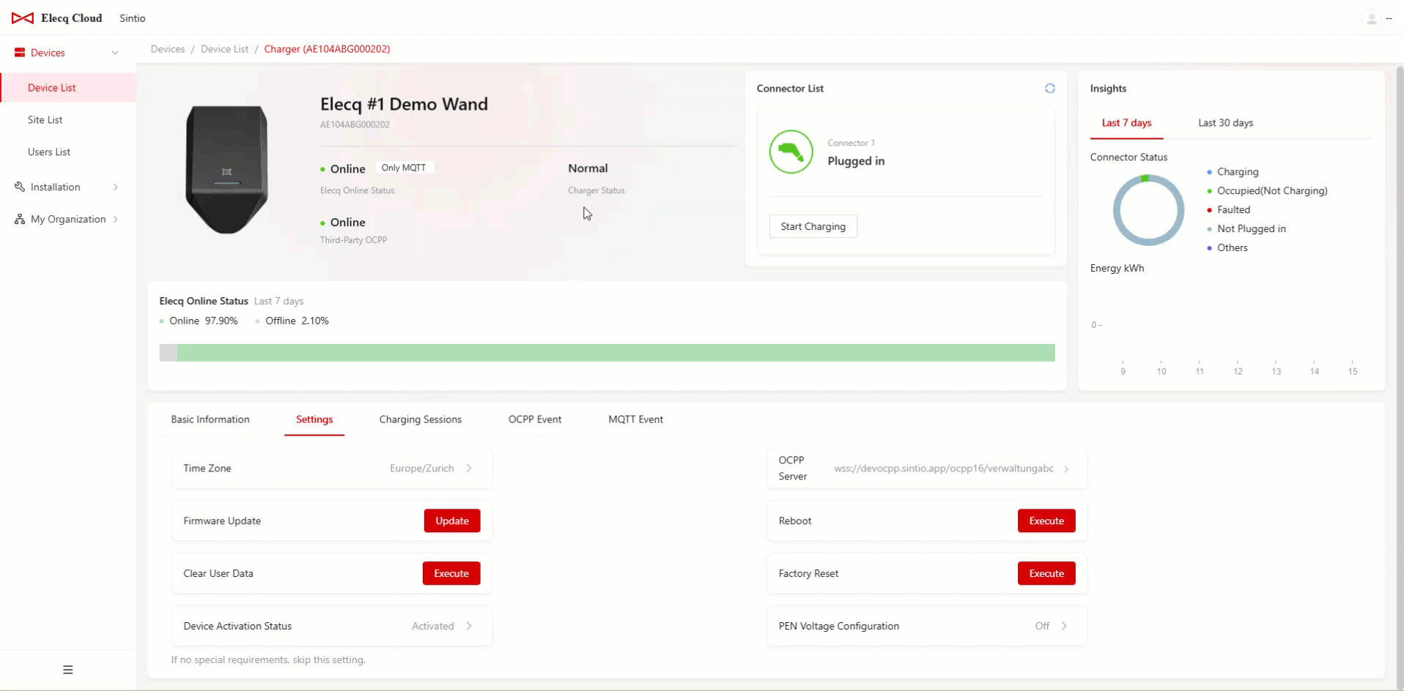This screenshot has height=691, width=1404.
Task: Click the Activated status value
Action: point(433,626)
